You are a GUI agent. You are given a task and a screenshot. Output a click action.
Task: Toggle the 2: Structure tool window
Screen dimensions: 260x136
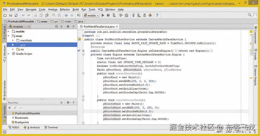[x=5, y=54]
